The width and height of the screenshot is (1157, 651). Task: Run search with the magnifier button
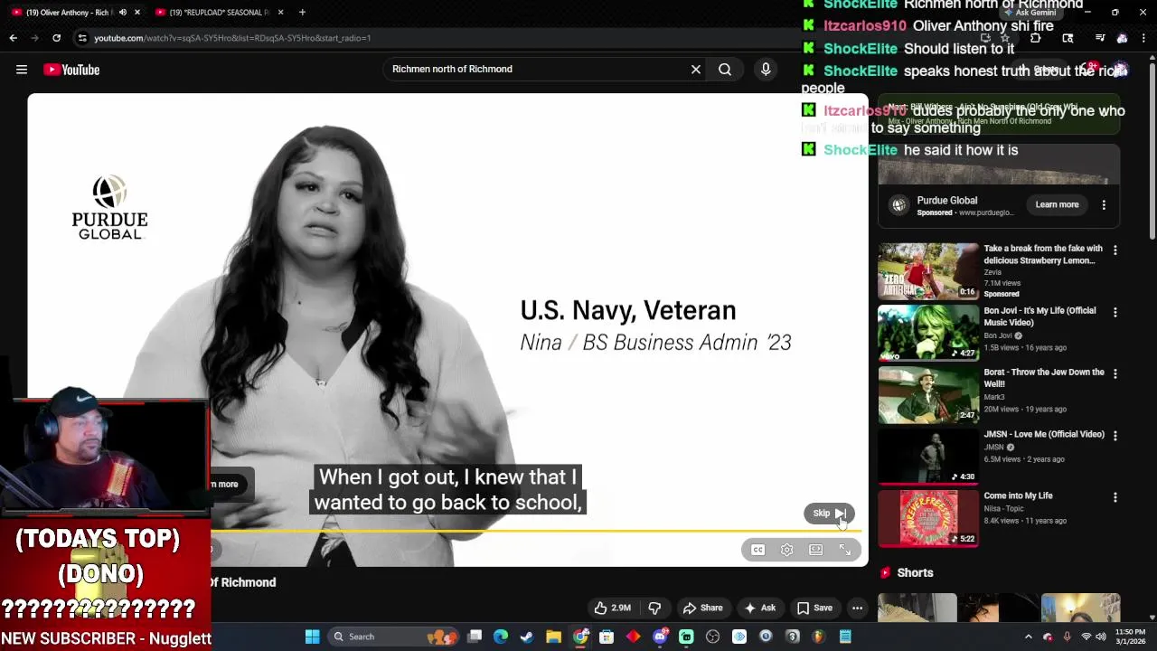point(725,69)
